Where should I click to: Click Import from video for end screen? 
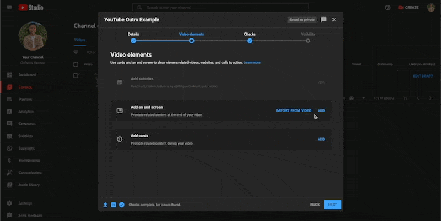tap(293, 110)
